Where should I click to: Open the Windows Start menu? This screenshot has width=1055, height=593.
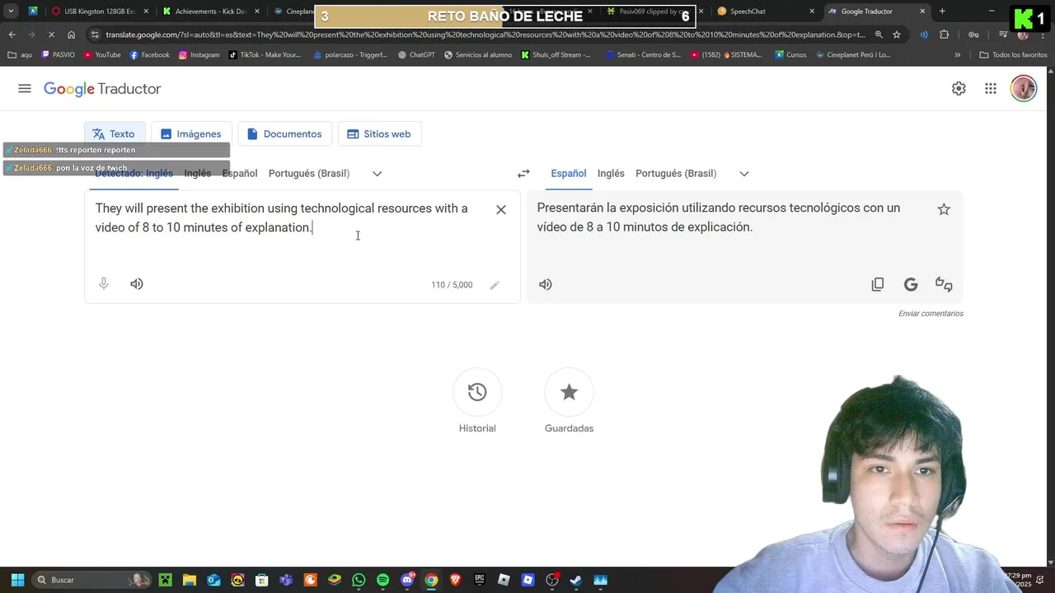[17, 580]
